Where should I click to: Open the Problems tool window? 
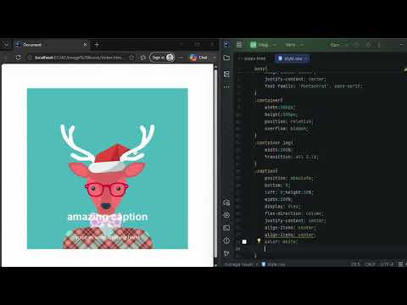(x=226, y=241)
